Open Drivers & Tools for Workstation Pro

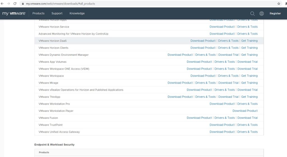pos(247,104)
